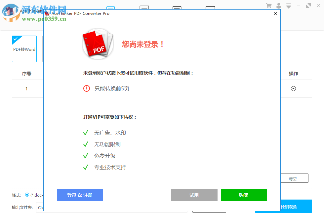The width and height of the screenshot is (324, 221).
Task: Select the (*.docx) output format radio button
Action: pos(27,195)
